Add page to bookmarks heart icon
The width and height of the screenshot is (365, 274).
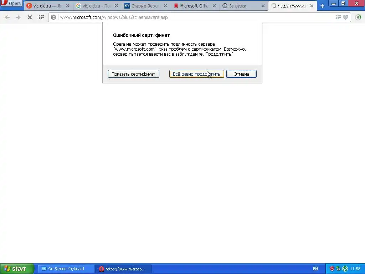(346, 17)
